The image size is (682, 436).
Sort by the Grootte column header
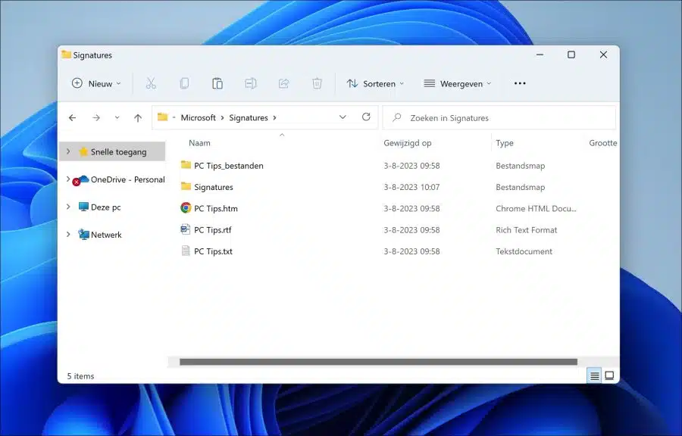(x=603, y=143)
